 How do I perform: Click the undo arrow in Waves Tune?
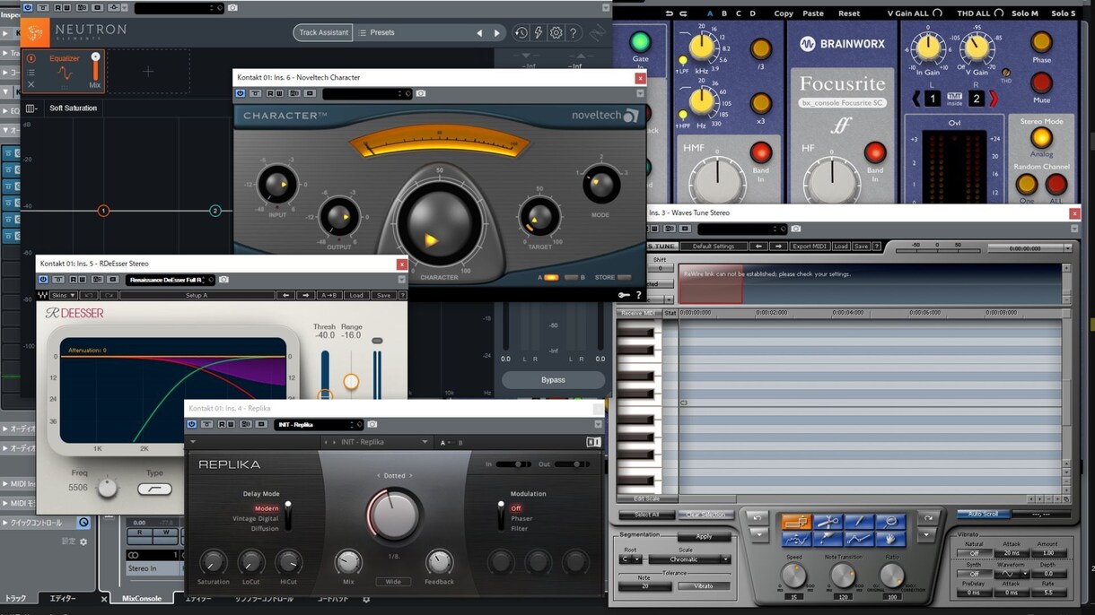click(x=759, y=518)
